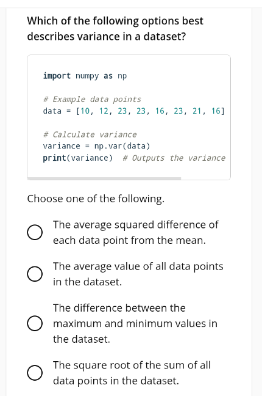Click the question heading about variance
Viewport: 262px width, 396px height.
tap(115, 29)
